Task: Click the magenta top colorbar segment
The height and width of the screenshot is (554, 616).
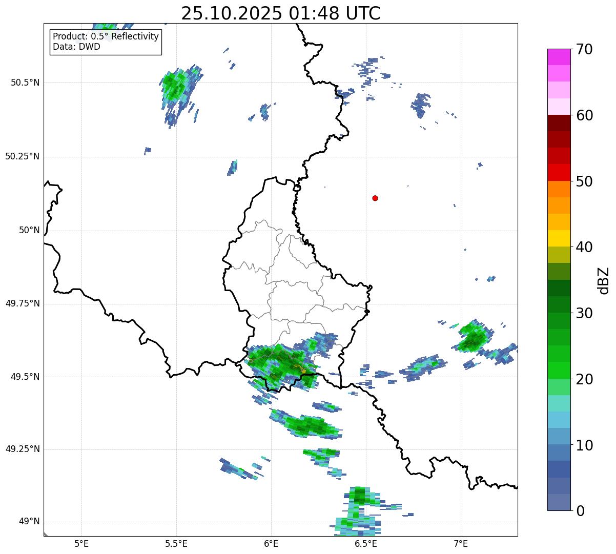Action: (559, 57)
